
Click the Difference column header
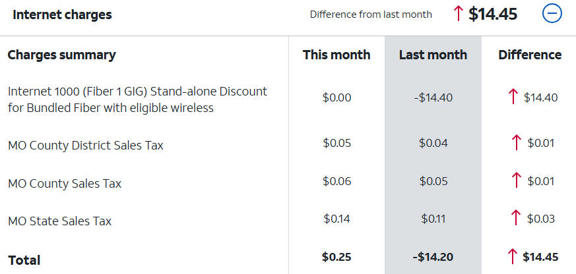530,55
